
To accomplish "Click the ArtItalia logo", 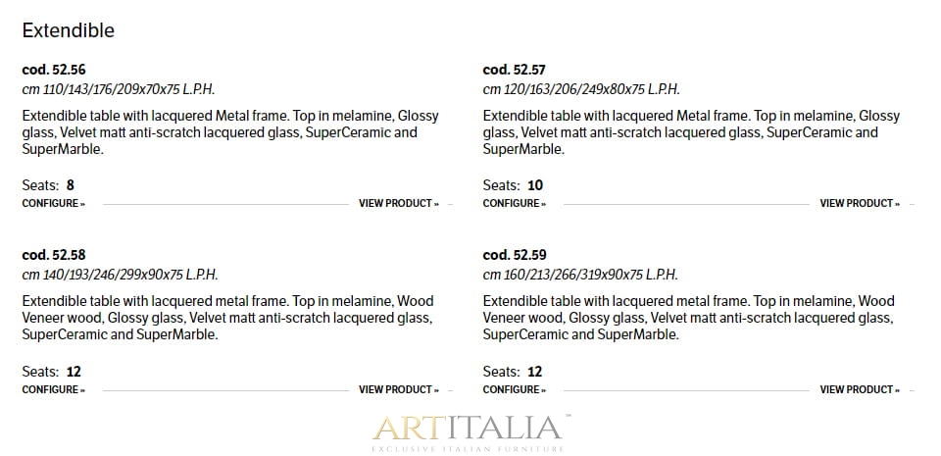I will 470,431.
